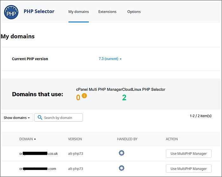Click CloudLinux icon in the .co.uk row

click(x=121, y=153)
